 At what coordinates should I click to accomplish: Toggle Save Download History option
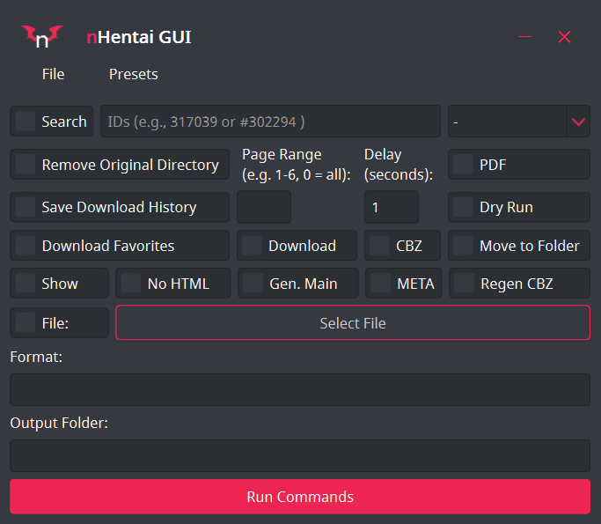click(26, 207)
